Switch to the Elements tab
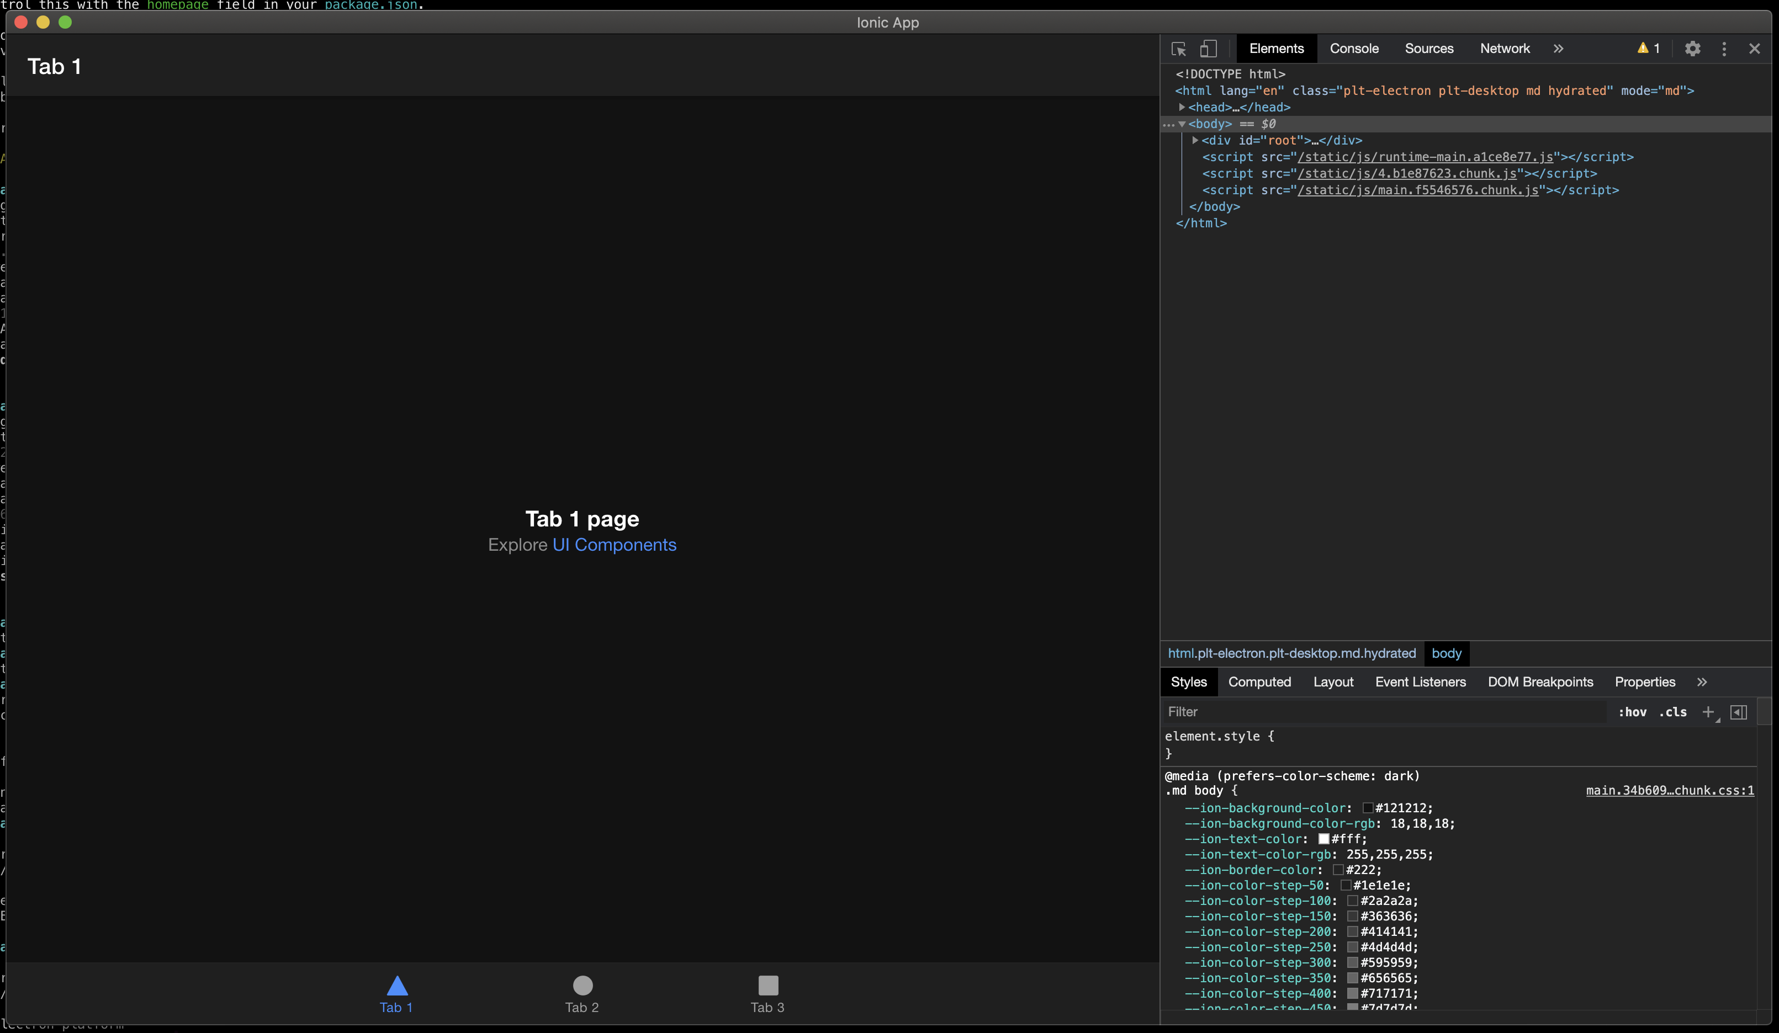 coord(1277,49)
